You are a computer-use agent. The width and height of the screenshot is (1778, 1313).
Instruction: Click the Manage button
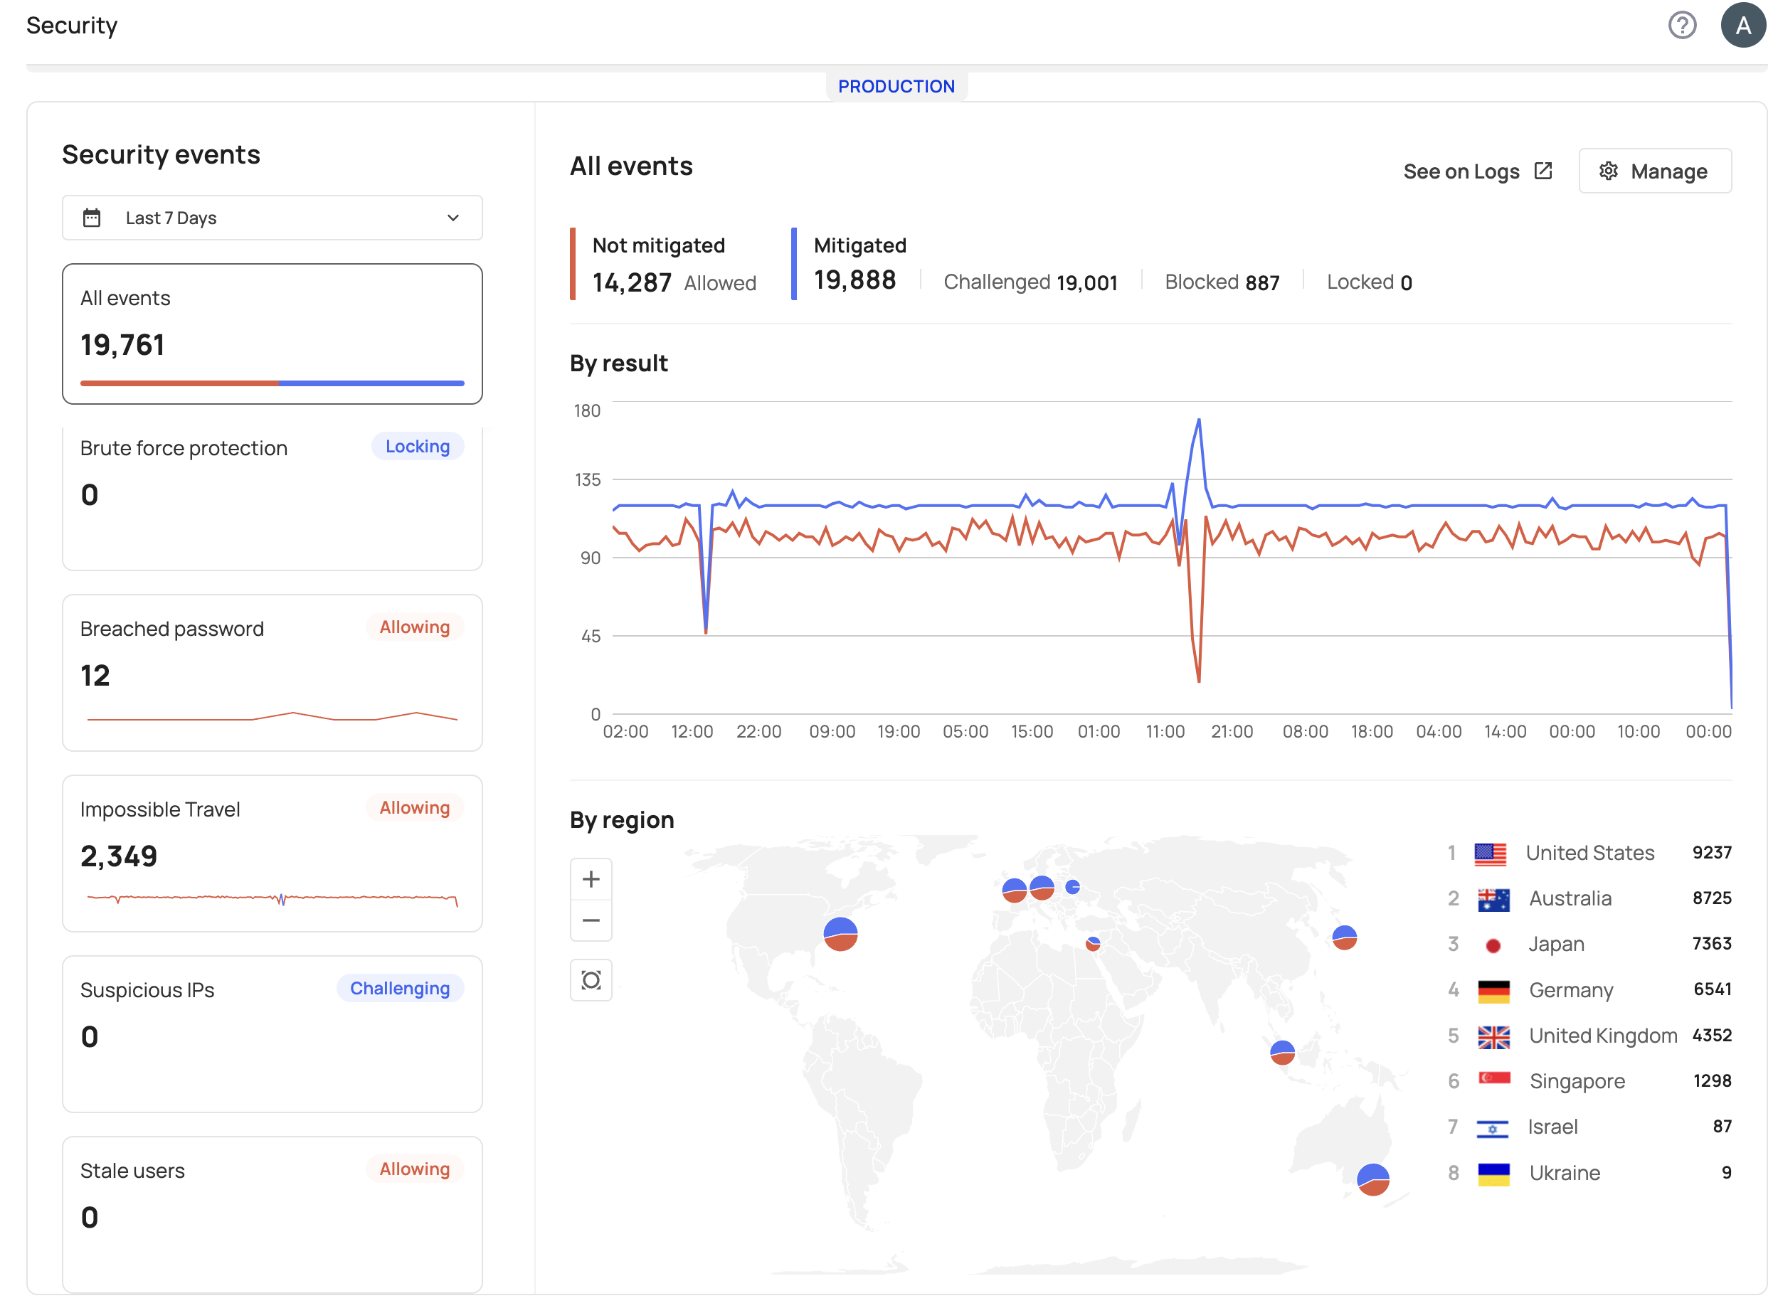pyautogui.click(x=1654, y=171)
